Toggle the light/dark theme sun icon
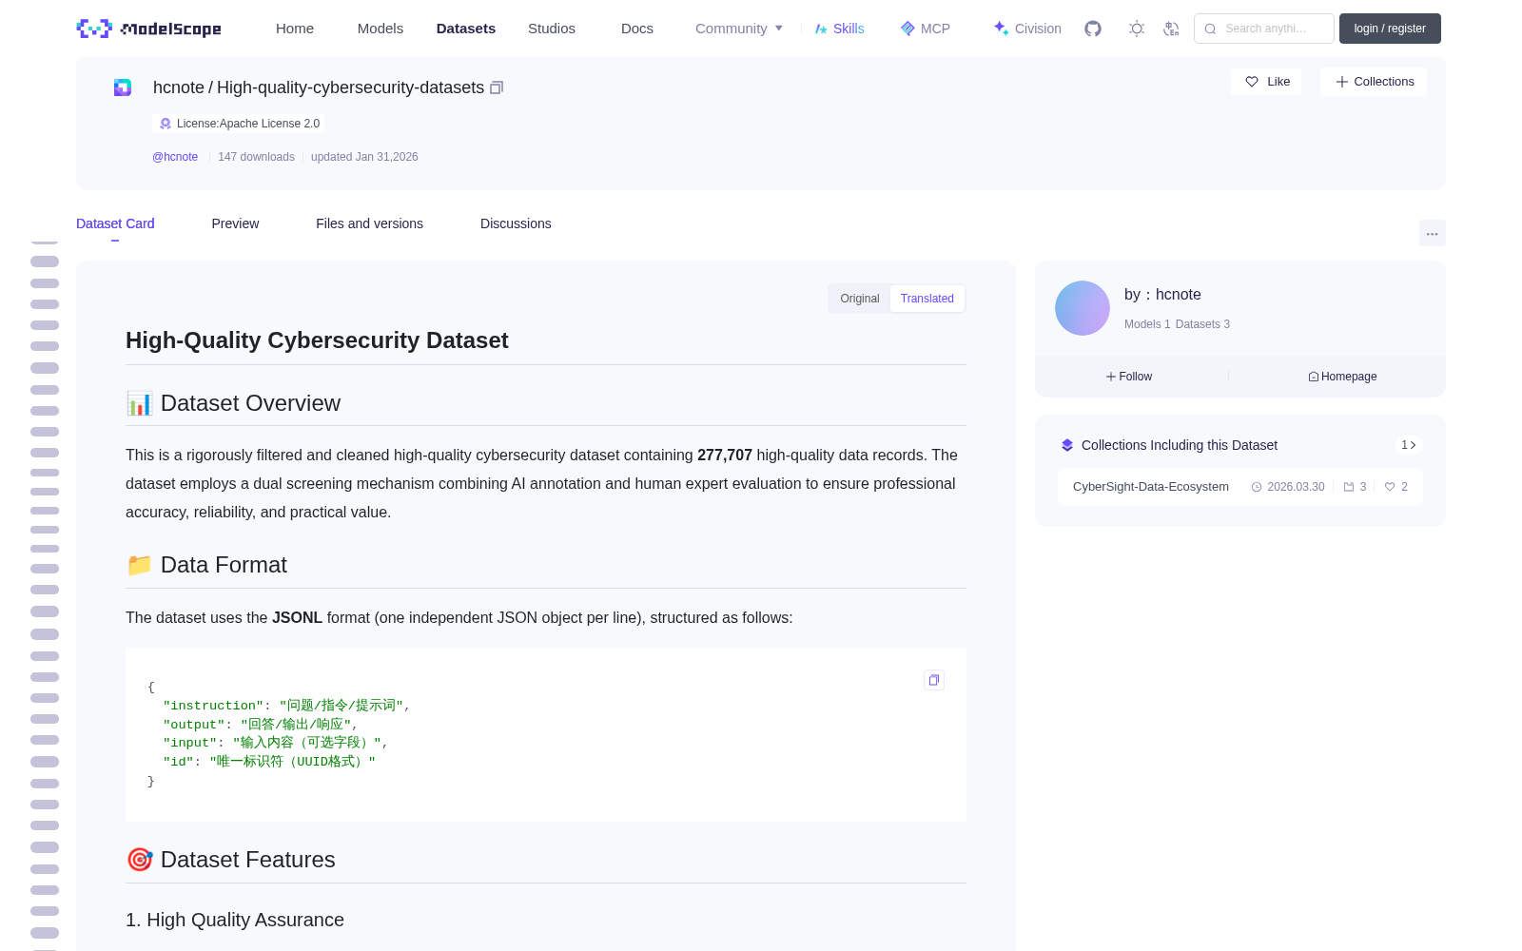Screen dimensions: 1522x951 [1137, 29]
